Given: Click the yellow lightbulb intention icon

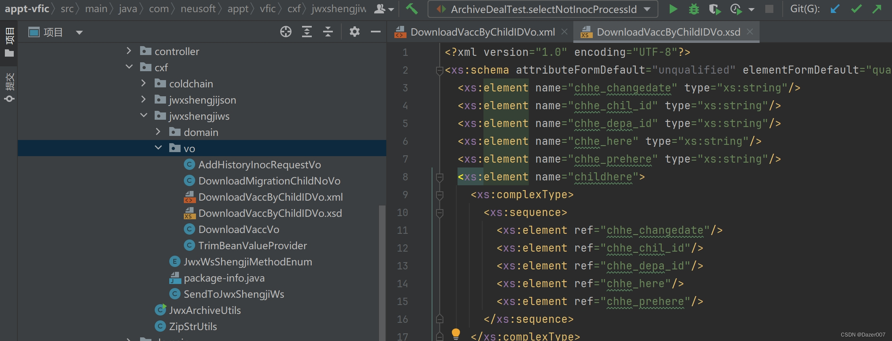Looking at the screenshot, I should tap(456, 334).
